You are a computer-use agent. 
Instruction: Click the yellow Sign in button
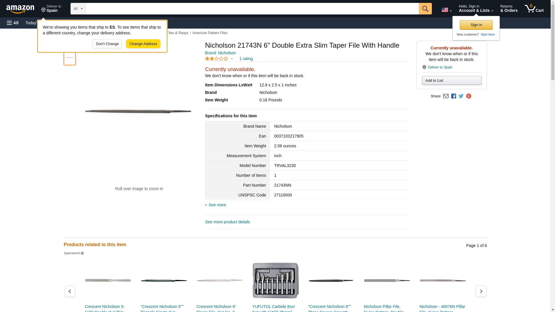pos(476,25)
